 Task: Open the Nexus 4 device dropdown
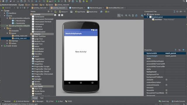(64, 12)
